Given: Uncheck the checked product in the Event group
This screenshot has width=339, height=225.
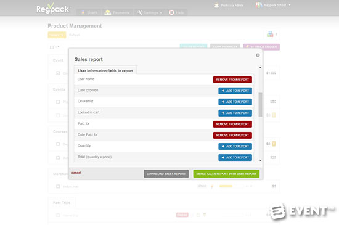Looking at the screenshot, I should click(x=58, y=73).
